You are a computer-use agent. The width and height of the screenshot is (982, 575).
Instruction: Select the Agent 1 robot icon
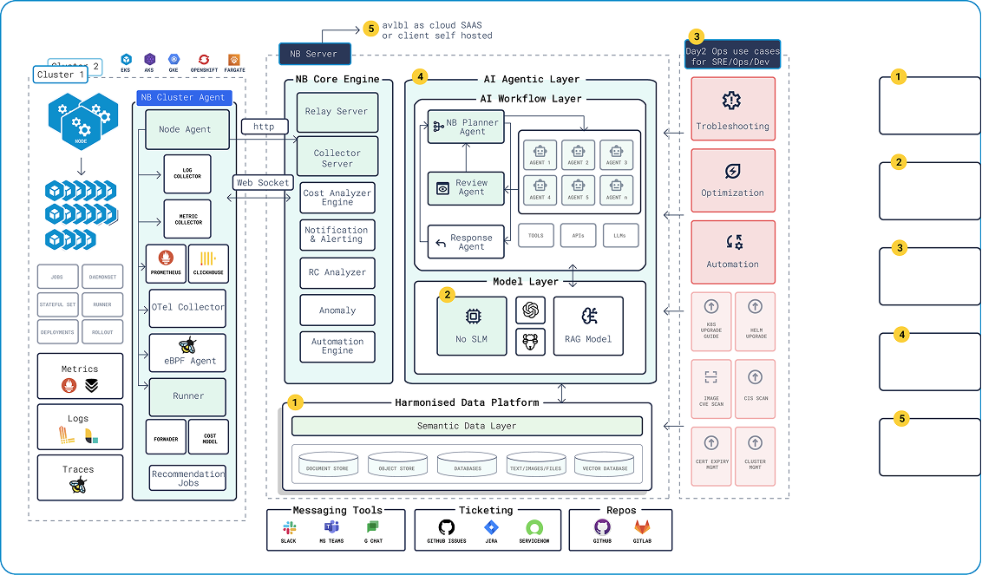click(x=540, y=152)
